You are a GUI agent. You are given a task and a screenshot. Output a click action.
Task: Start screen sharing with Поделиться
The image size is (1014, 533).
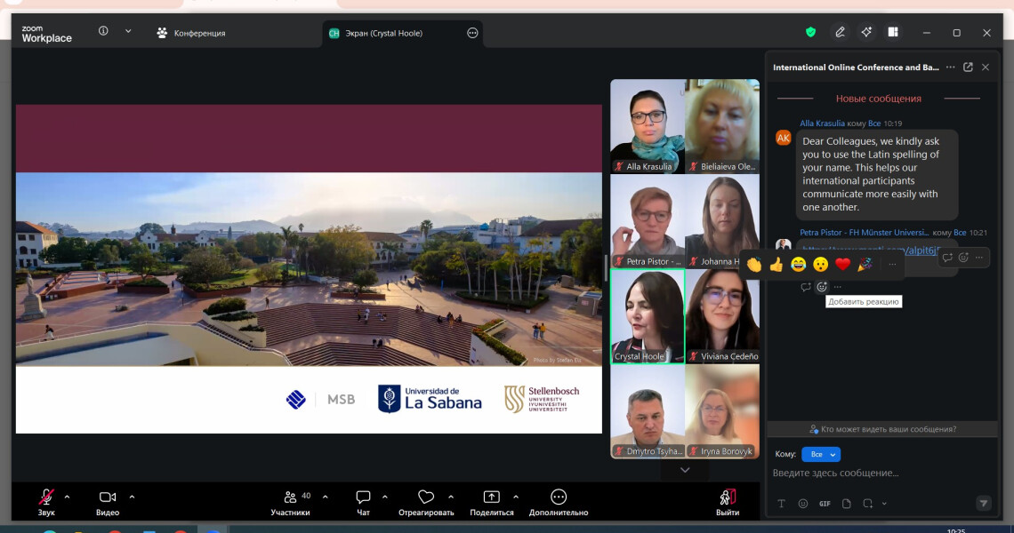click(492, 502)
